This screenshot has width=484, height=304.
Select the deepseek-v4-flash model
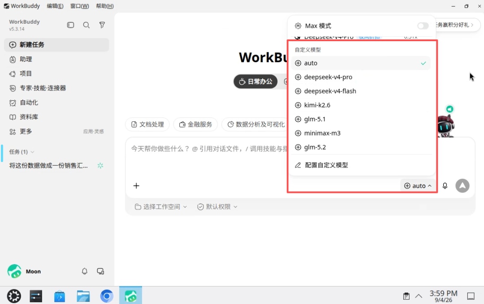click(x=360, y=91)
